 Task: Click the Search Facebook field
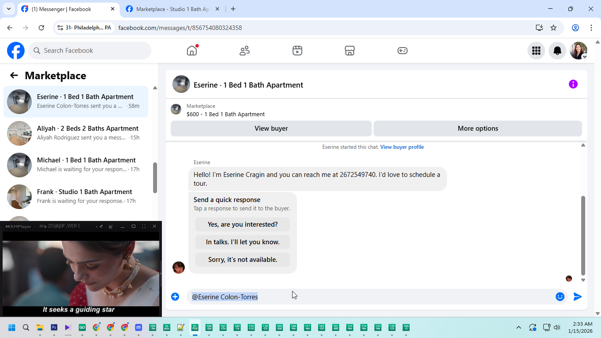click(x=90, y=51)
